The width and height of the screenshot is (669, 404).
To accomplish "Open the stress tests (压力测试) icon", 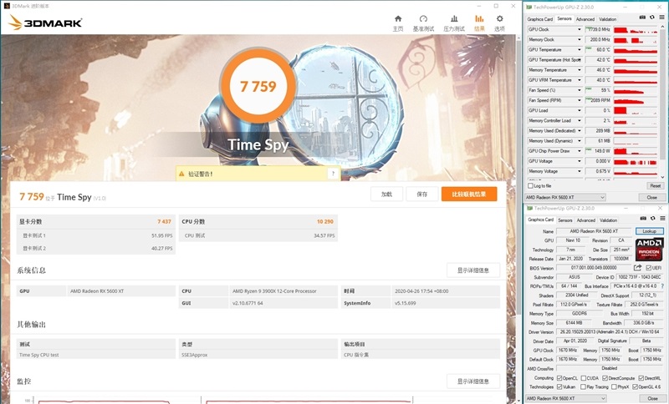I will 454,18.
